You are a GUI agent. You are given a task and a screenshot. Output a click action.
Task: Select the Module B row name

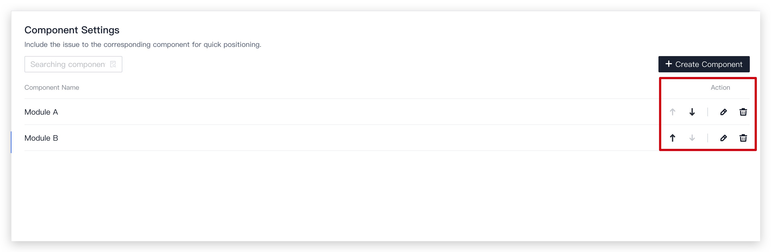click(41, 138)
